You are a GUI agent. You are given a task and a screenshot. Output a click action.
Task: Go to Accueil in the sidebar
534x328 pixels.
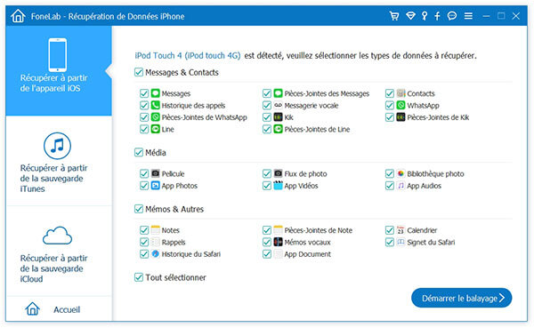coord(59,309)
